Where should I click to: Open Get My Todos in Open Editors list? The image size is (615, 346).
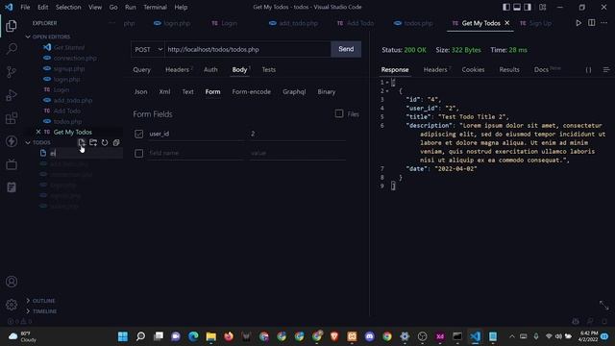click(73, 132)
